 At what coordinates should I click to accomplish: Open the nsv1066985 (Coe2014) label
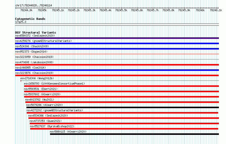pyautogui.click(x=30, y=68)
